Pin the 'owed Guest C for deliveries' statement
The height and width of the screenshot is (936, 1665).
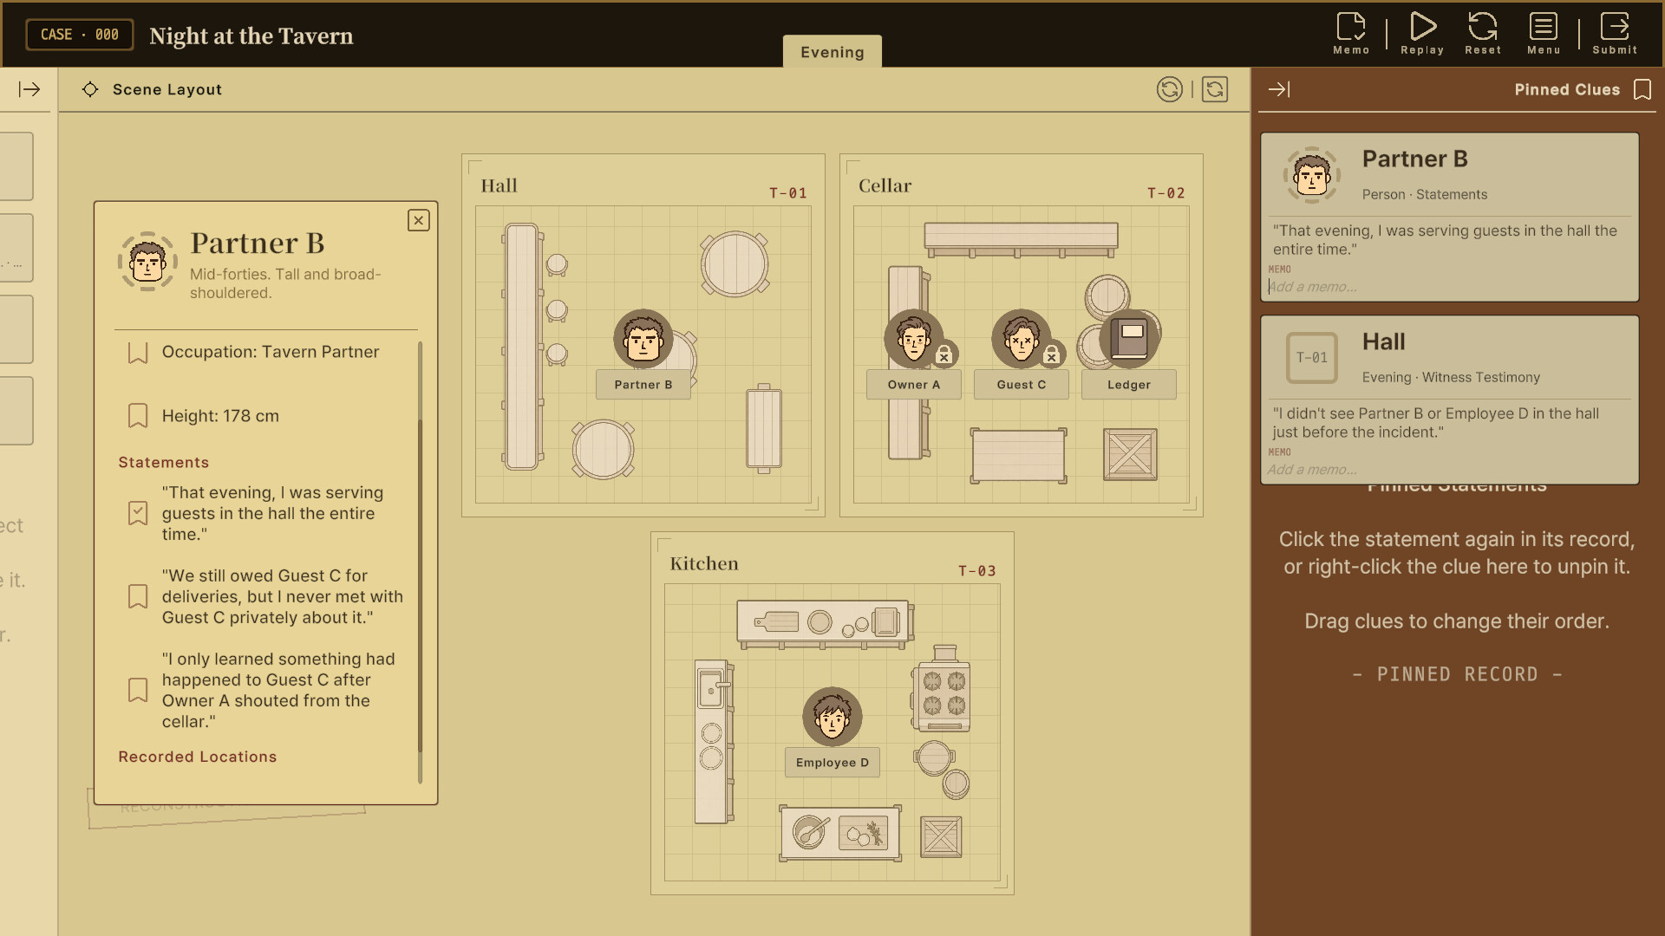pos(138,596)
